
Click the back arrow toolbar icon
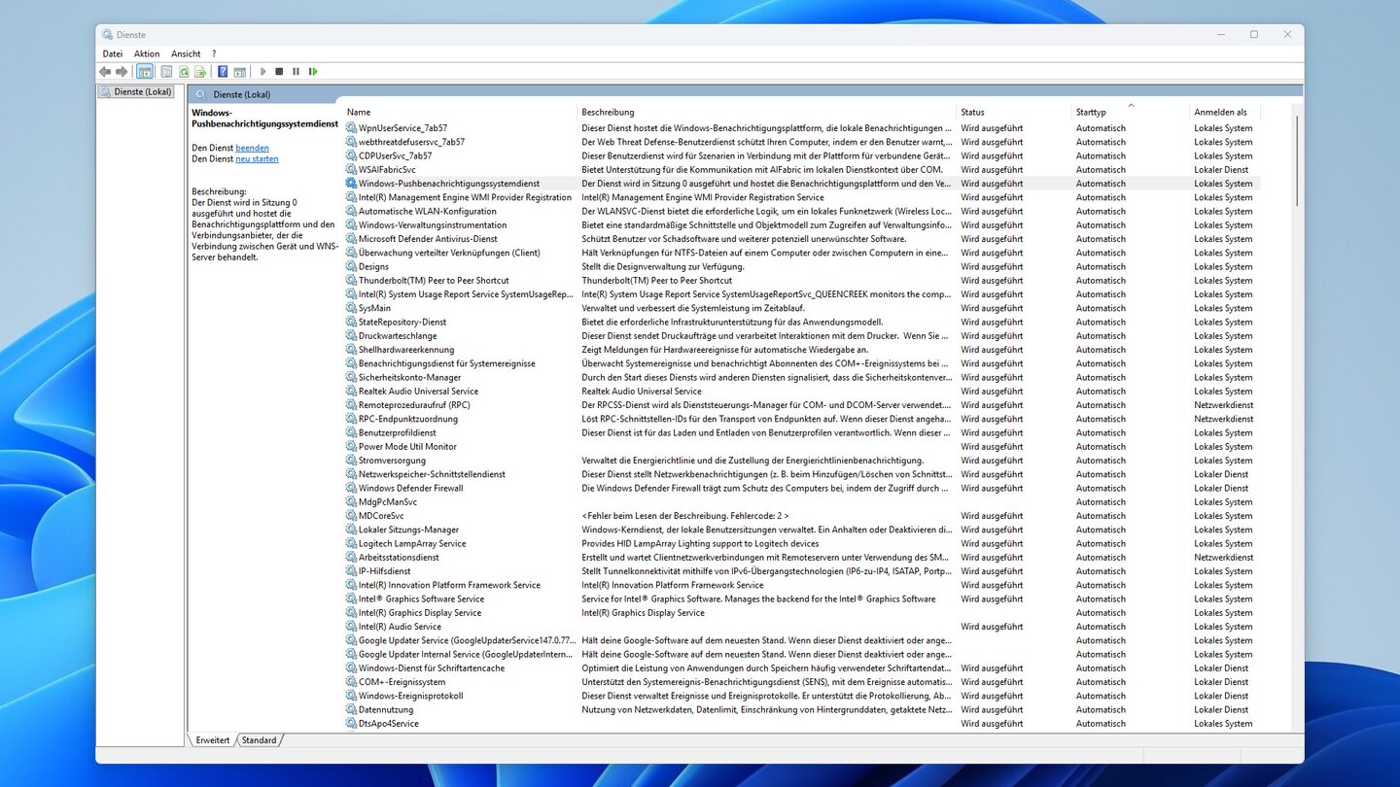(x=105, y=72)
